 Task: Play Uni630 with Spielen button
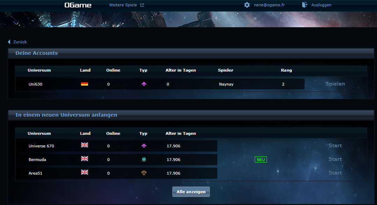coord(335,83)
